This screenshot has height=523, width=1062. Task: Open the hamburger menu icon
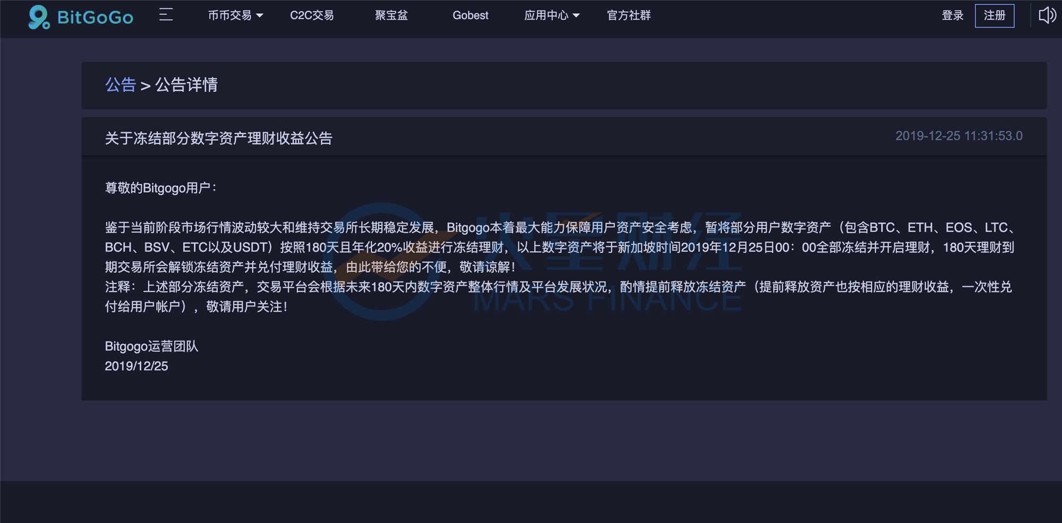coord(166,14)
